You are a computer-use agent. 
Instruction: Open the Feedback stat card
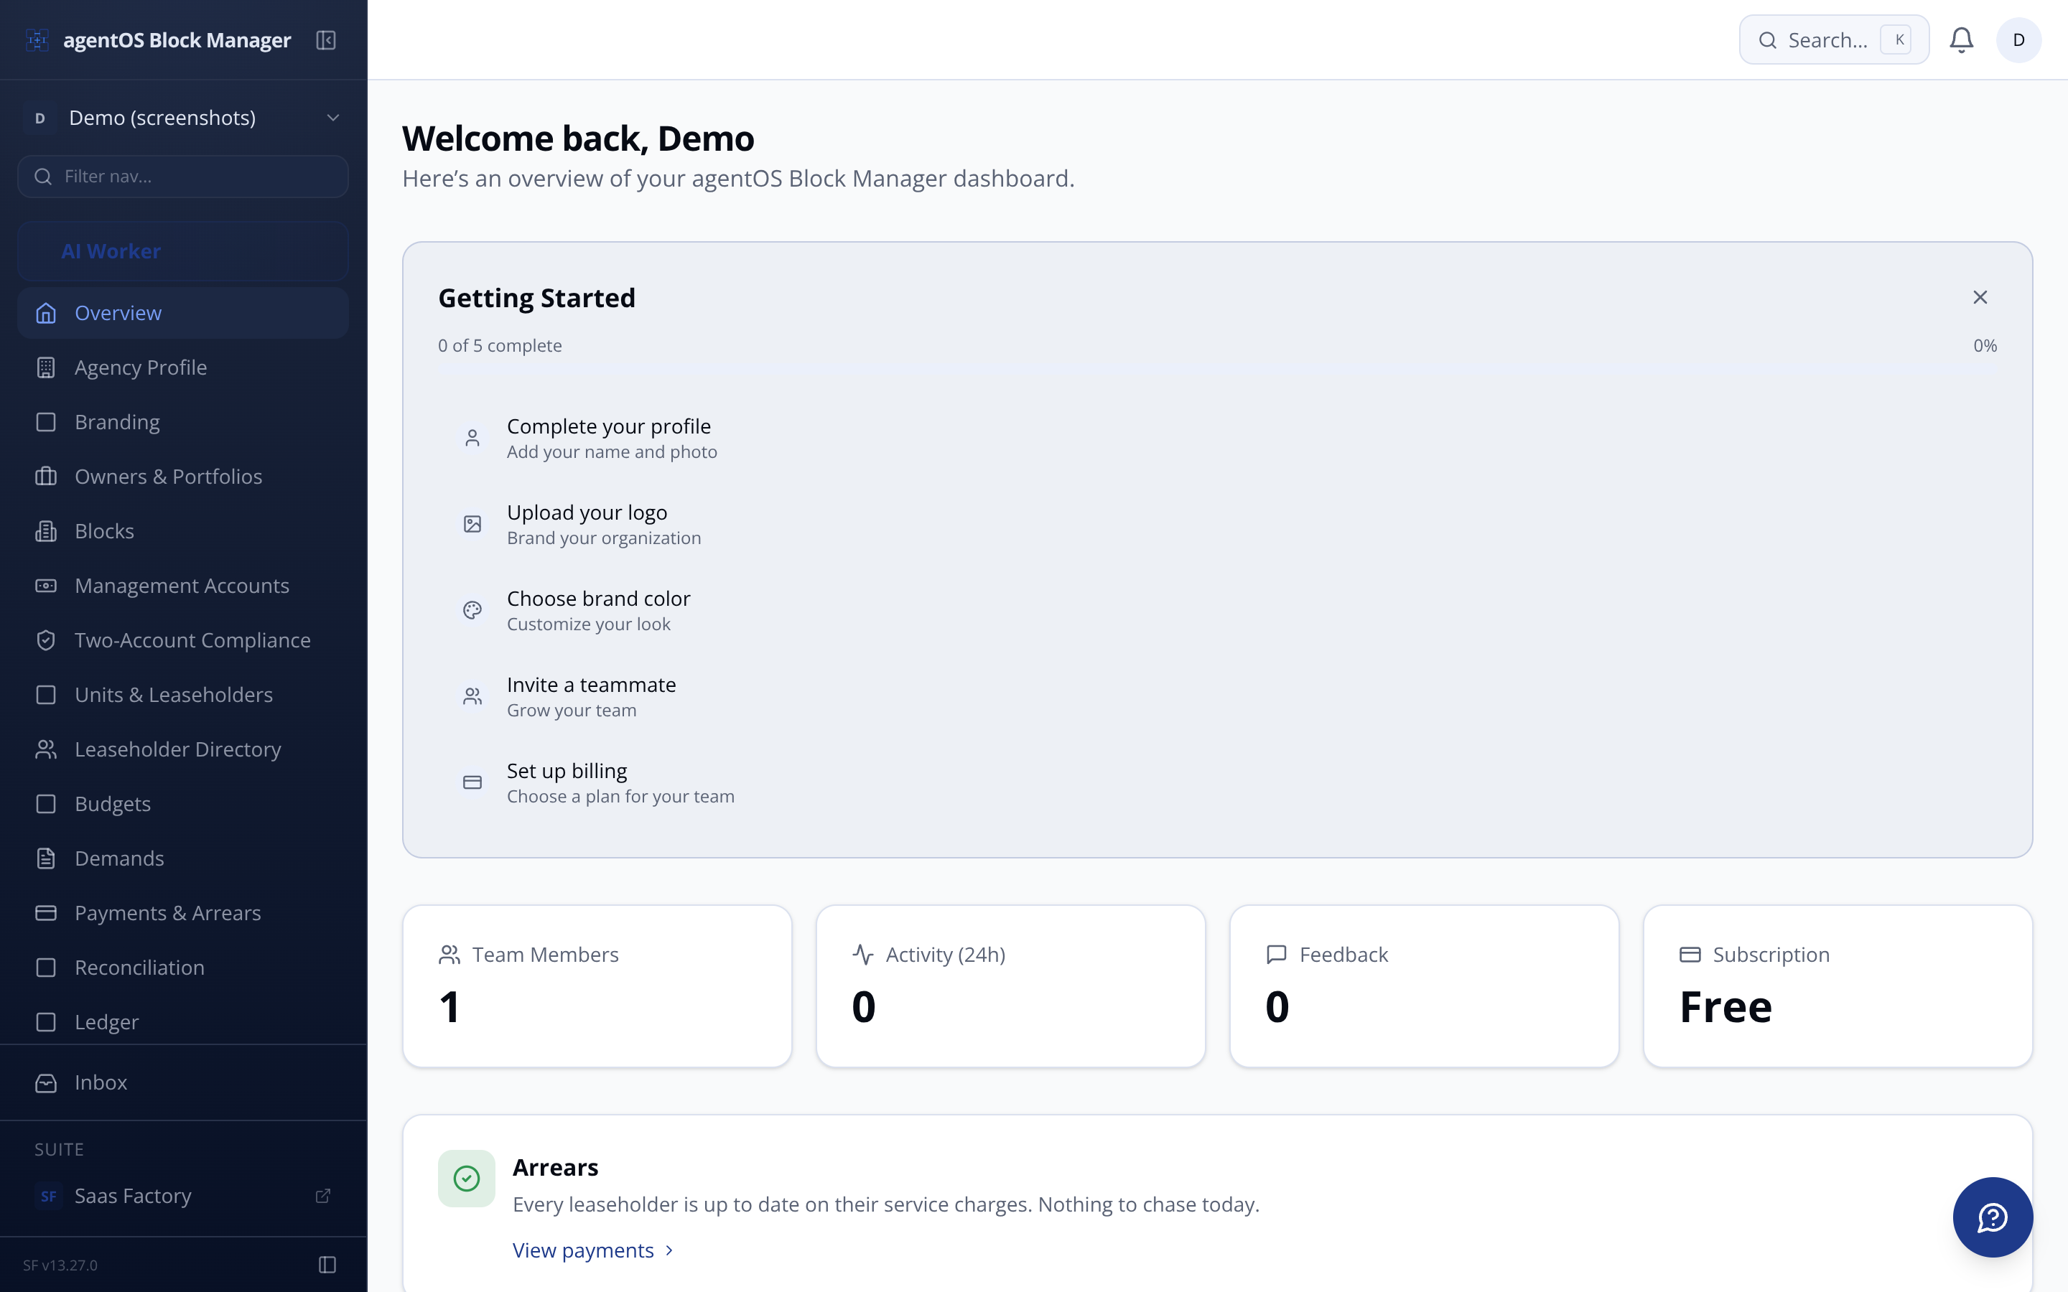pos(1425,986)
